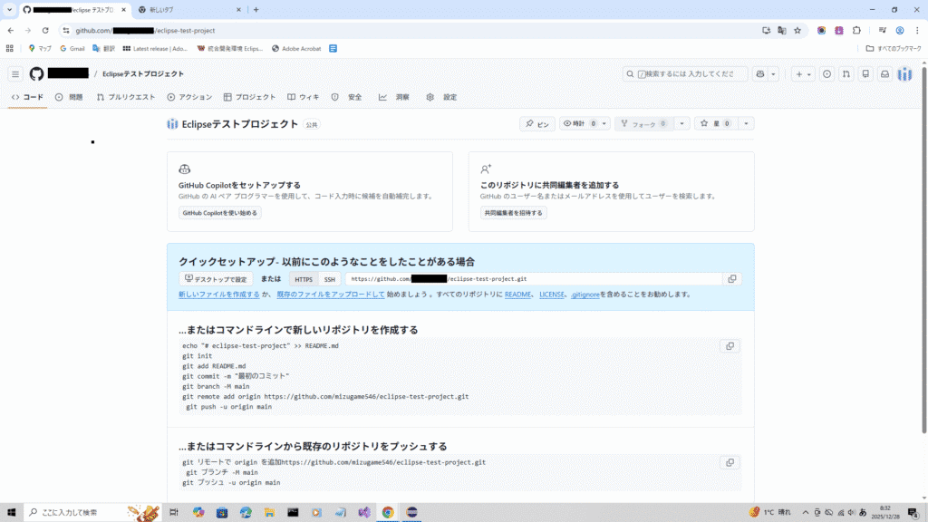
Task: Star the repository with 星 button
Action: coord(714,123)
